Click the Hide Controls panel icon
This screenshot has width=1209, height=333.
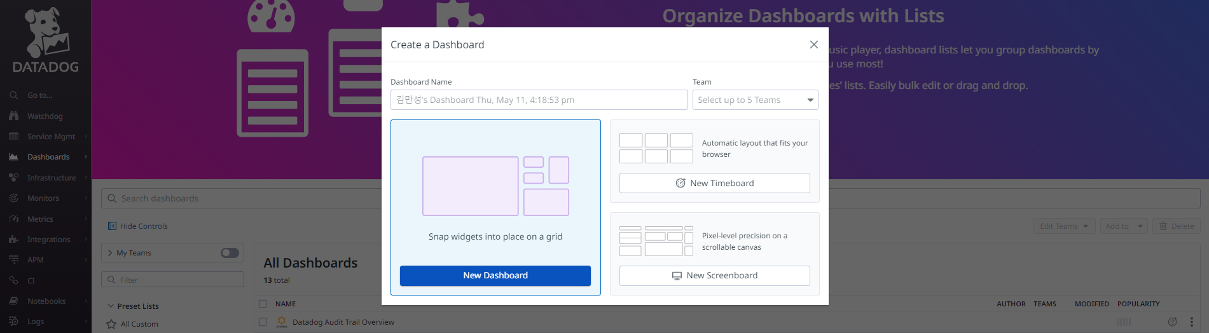pos(112,226)
